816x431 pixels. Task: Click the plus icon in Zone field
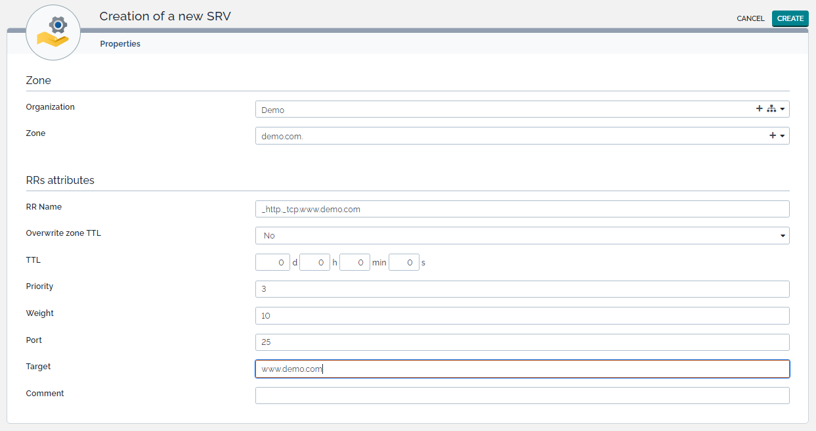[x=773, y=135]
